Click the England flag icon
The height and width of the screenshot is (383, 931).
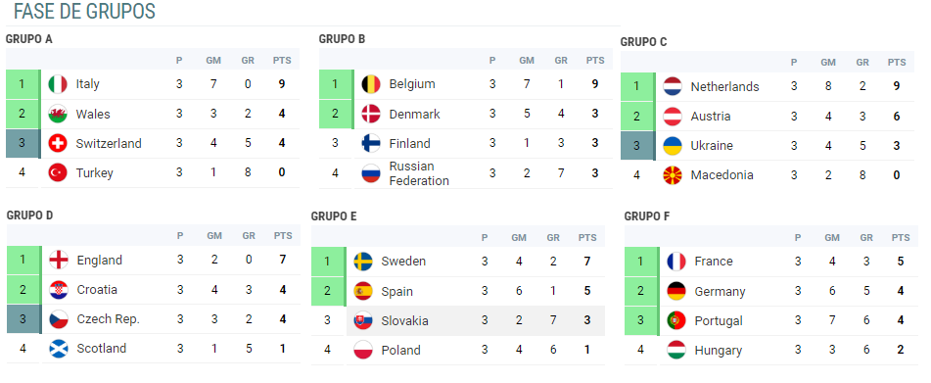click(x=58, y=261)
